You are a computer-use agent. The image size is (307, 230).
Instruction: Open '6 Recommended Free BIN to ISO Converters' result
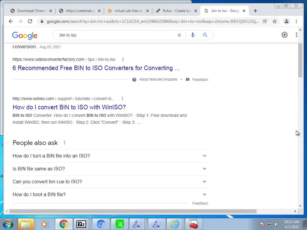tap(96, 68)
